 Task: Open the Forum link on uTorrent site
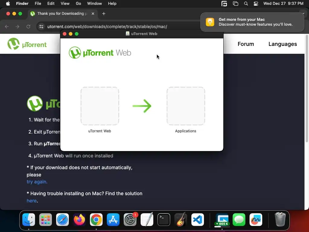[x=246, y=44]
